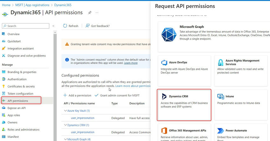Click the Home breadcrumb link

[x=6, y=5]
